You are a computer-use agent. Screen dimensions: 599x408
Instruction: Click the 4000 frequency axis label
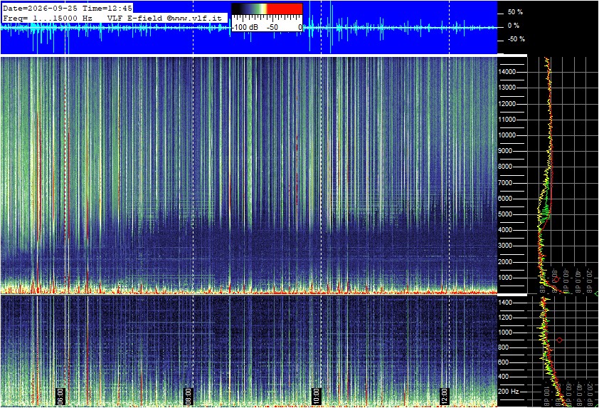click(505, 230)
